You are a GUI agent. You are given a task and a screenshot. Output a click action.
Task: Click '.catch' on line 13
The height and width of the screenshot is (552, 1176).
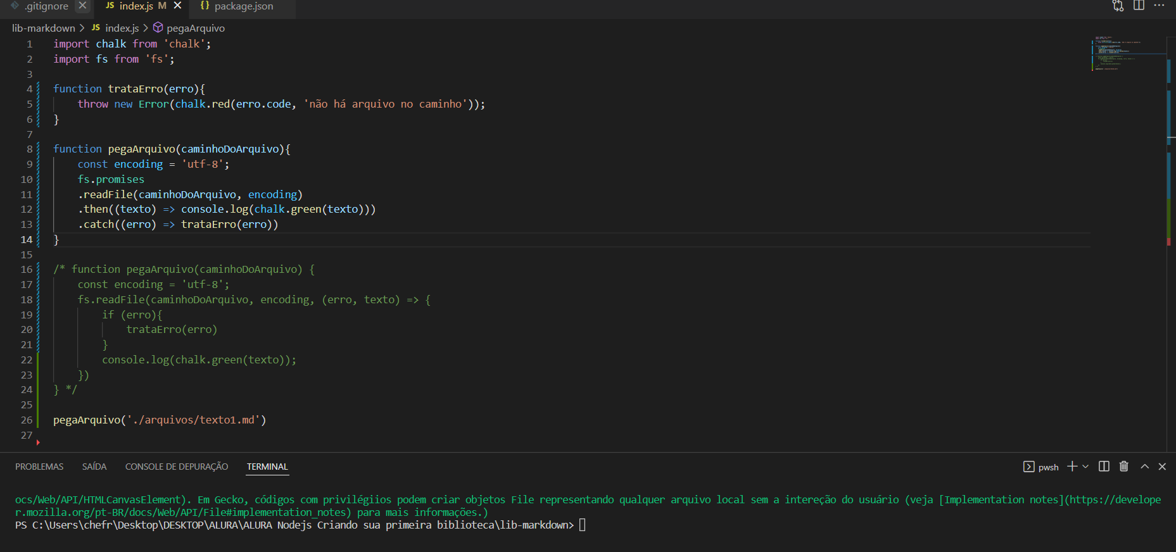(96, 224)
